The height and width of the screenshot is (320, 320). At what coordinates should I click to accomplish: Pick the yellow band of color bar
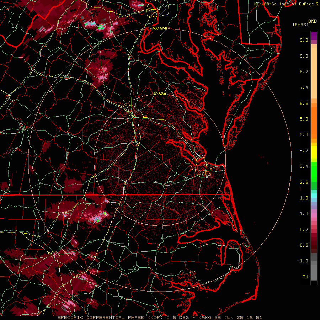tap(314, 152)
